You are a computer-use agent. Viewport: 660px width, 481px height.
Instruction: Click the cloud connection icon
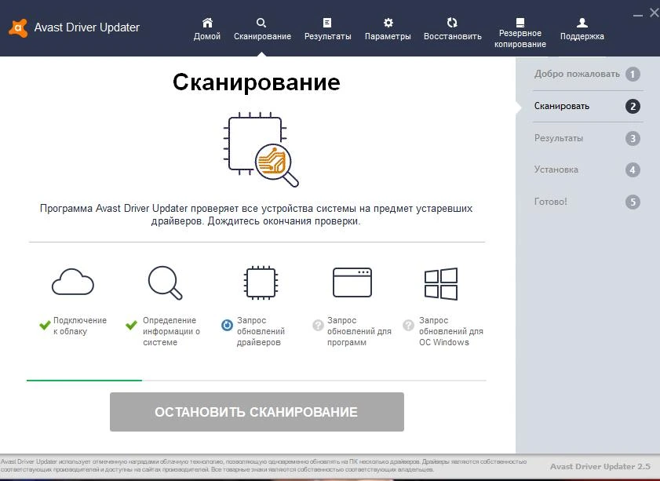click(73, 282)
